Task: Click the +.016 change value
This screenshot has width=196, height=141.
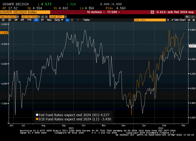Action: click(x=71, y=4)
